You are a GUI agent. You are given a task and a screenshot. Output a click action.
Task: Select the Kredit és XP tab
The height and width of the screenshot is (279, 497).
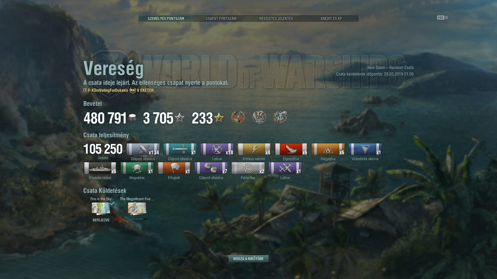(x=331, y=18)
